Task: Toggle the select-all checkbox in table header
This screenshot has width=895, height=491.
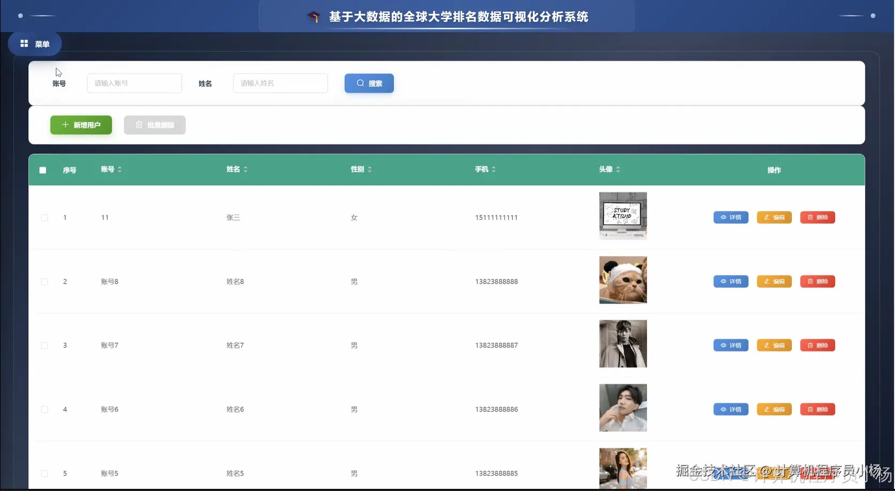Action: [x=43, y=170]
